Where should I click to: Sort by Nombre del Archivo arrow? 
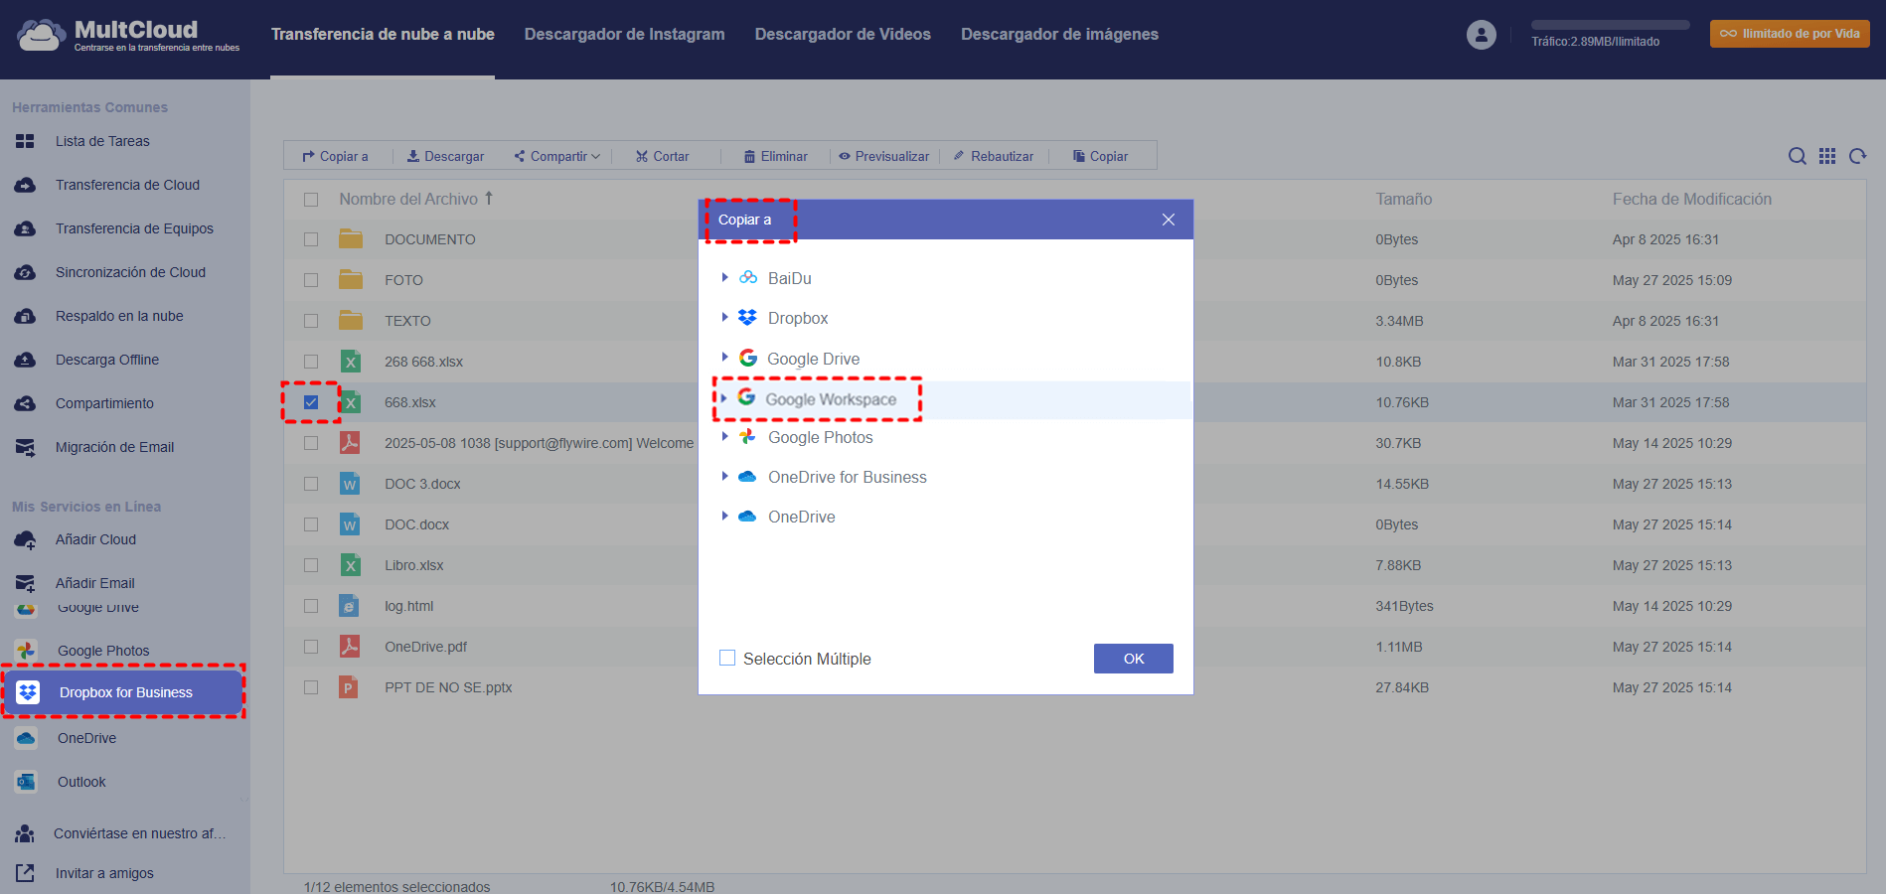(489, 199)
